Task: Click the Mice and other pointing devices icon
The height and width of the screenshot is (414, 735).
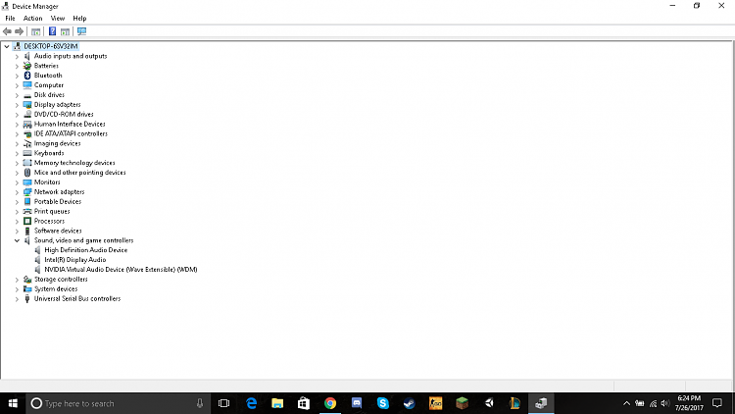Action: coord(27,173)
